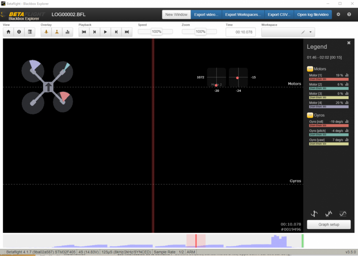
Task: Step one frame forward in Playback
Action: tap(116, 32)
